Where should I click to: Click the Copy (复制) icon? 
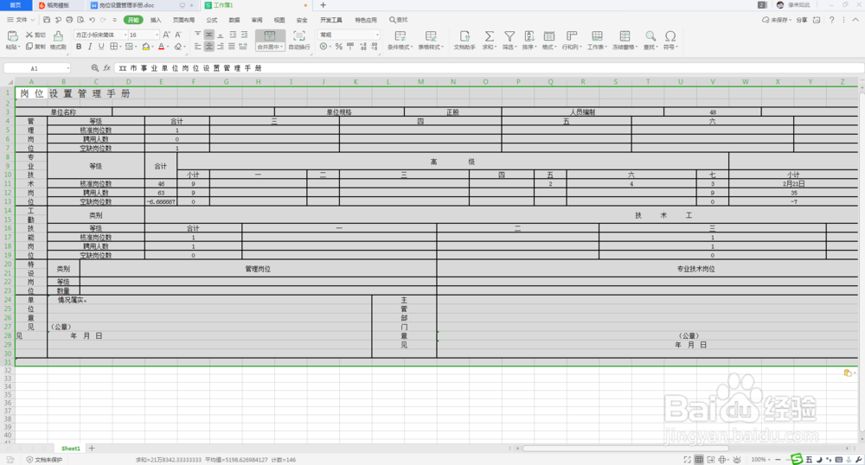coord(29,47)
